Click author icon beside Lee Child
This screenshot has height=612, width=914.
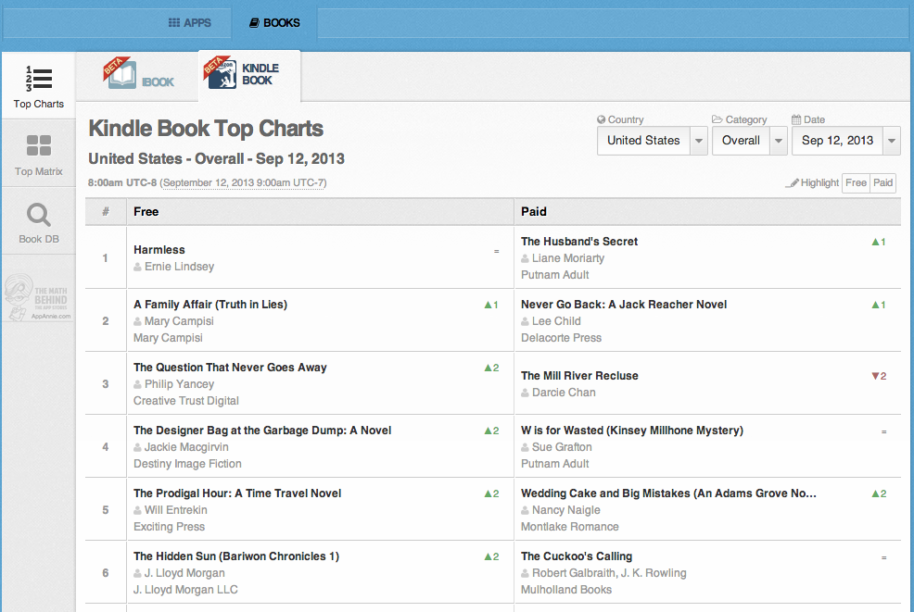click(x=526, y=321)
